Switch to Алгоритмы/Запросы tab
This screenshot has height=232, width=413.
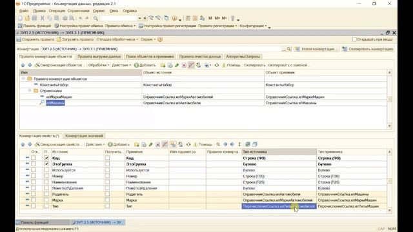click(x=243, y=57)
